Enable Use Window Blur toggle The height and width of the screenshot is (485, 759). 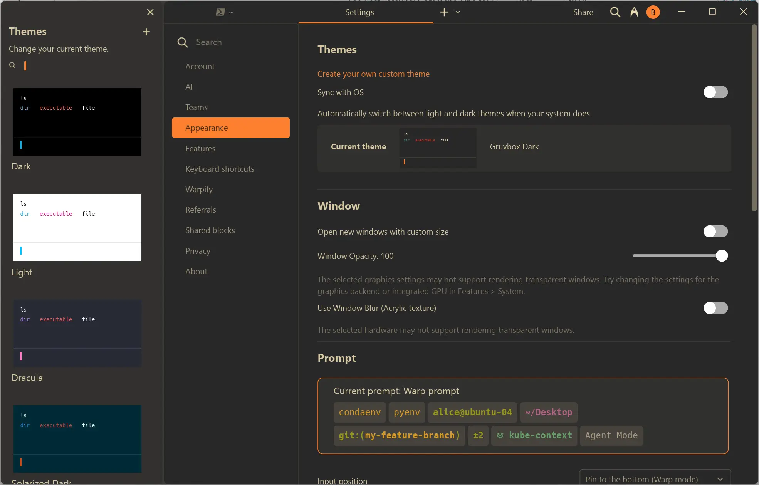pos(715,308)
